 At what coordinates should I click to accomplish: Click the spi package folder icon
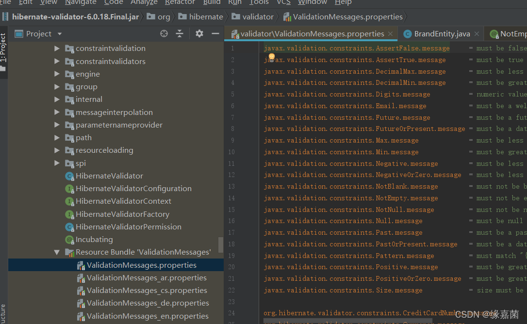coord(69,163)
